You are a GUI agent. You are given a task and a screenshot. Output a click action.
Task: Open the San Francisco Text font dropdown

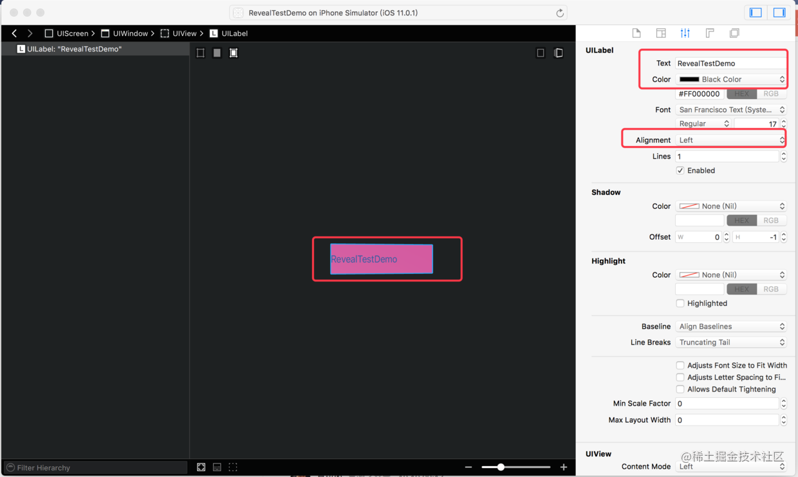pyautogui.click(x=730, y=110)
